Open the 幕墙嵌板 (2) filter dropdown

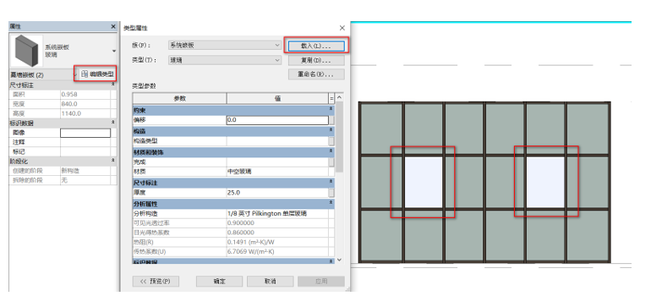point(75,74)
